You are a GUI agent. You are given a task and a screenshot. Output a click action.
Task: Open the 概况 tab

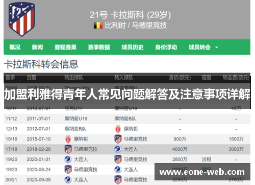[15, 47]
